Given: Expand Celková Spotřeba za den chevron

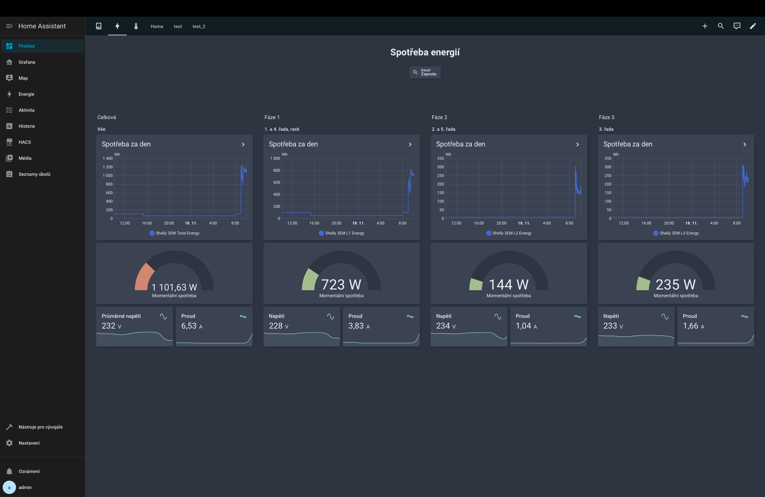Looking at the screenshot, I should [243, 144].
